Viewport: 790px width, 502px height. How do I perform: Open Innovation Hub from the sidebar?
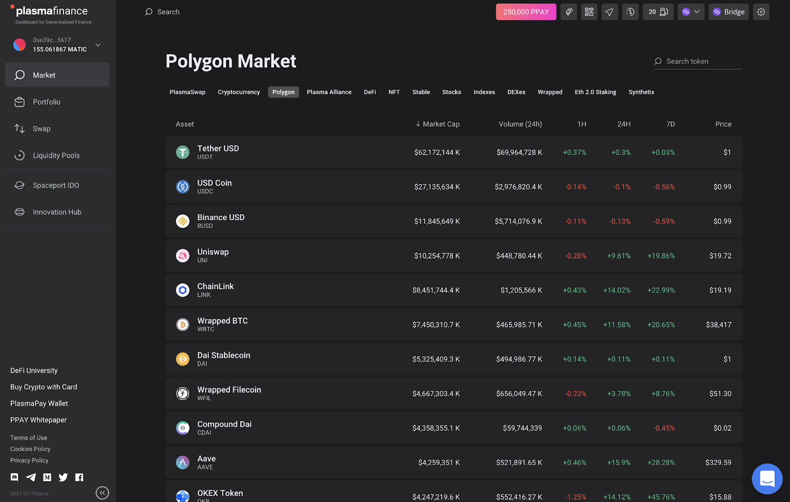[57, 212]
